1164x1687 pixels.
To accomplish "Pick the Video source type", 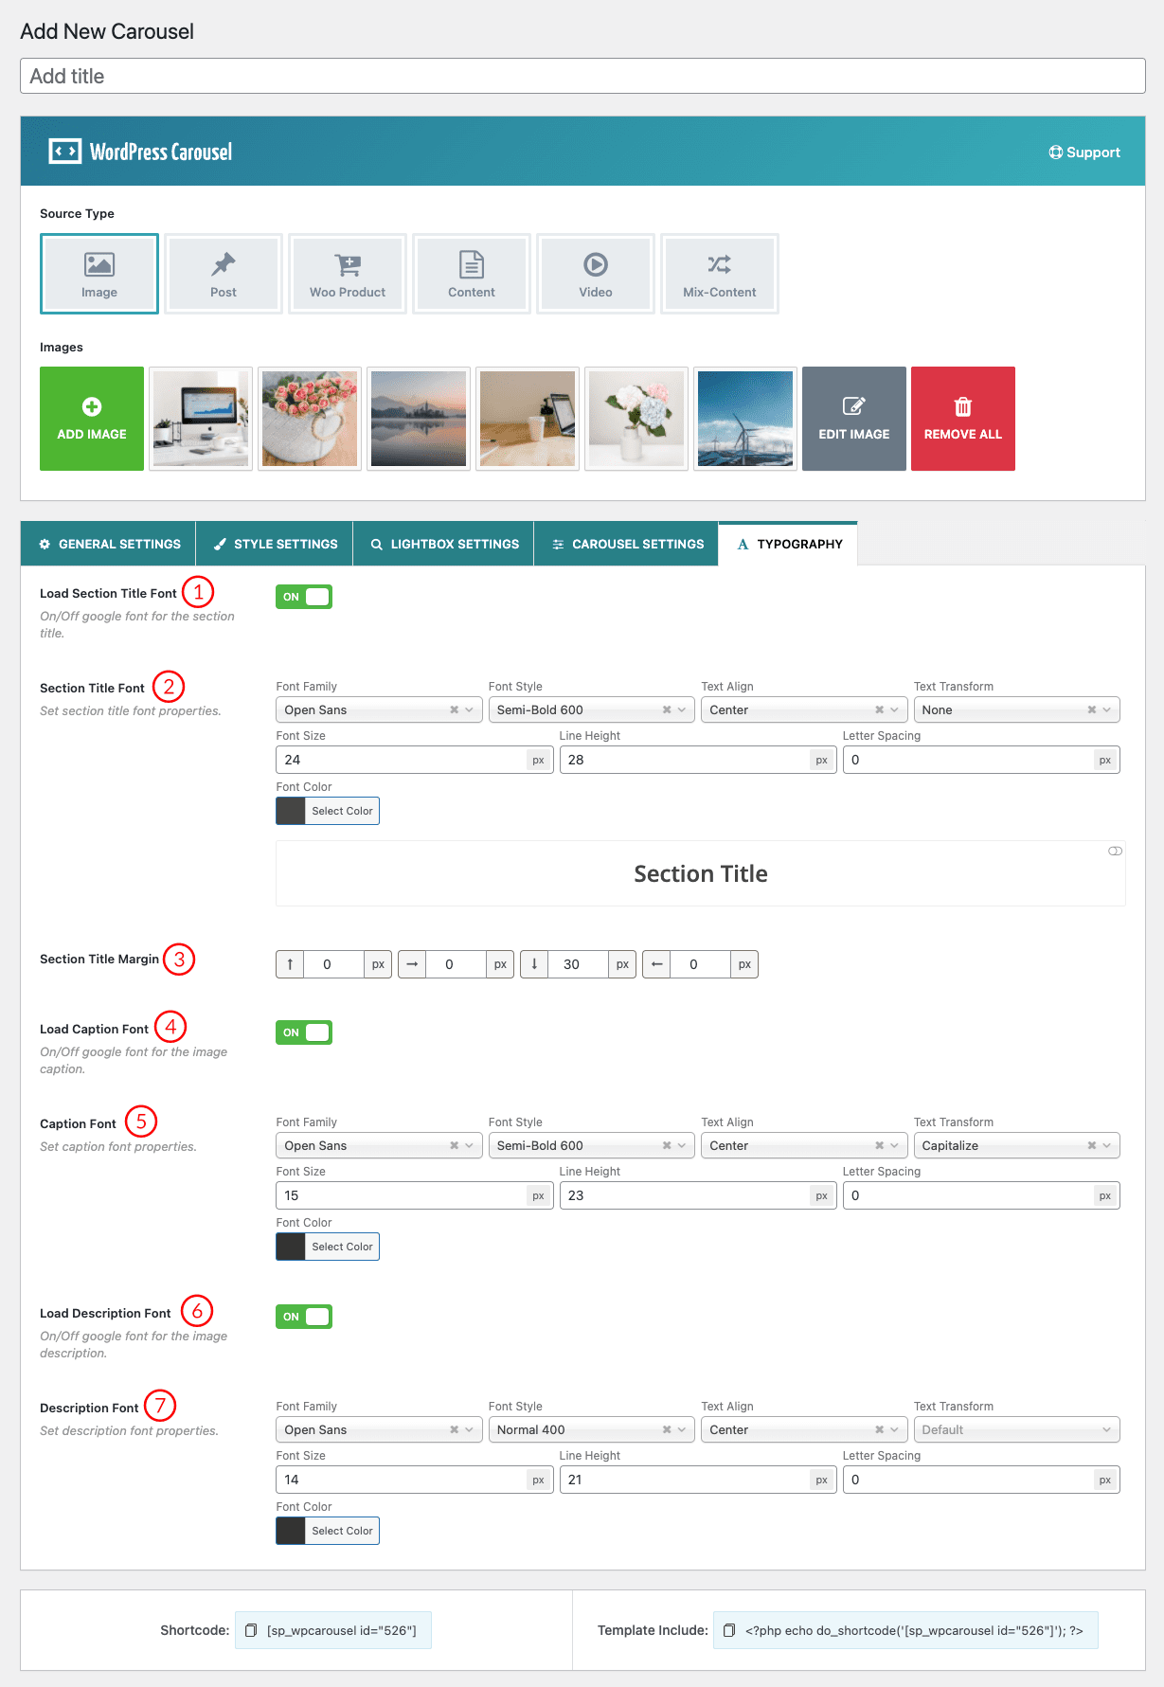I will (596, 274).
